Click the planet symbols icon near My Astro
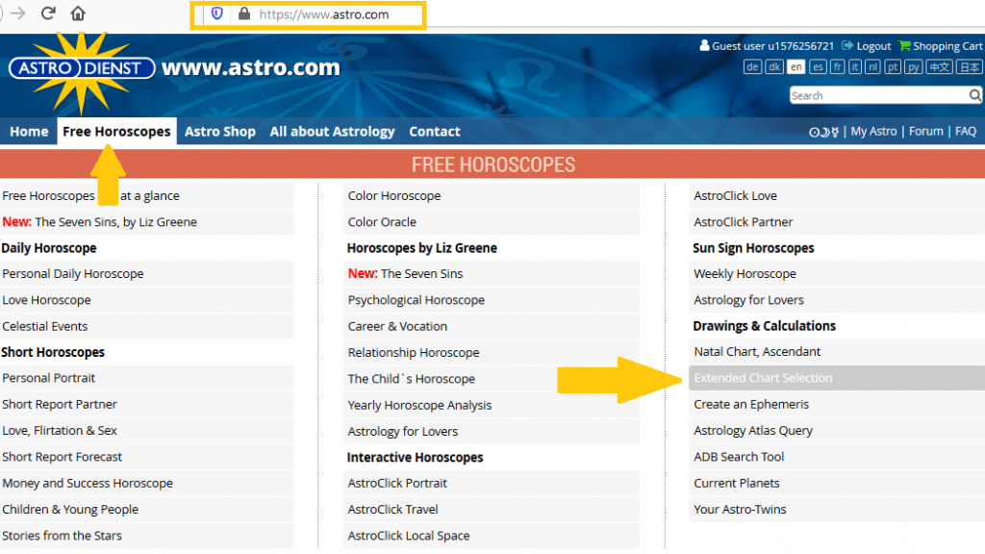 (x=823, y=132)
